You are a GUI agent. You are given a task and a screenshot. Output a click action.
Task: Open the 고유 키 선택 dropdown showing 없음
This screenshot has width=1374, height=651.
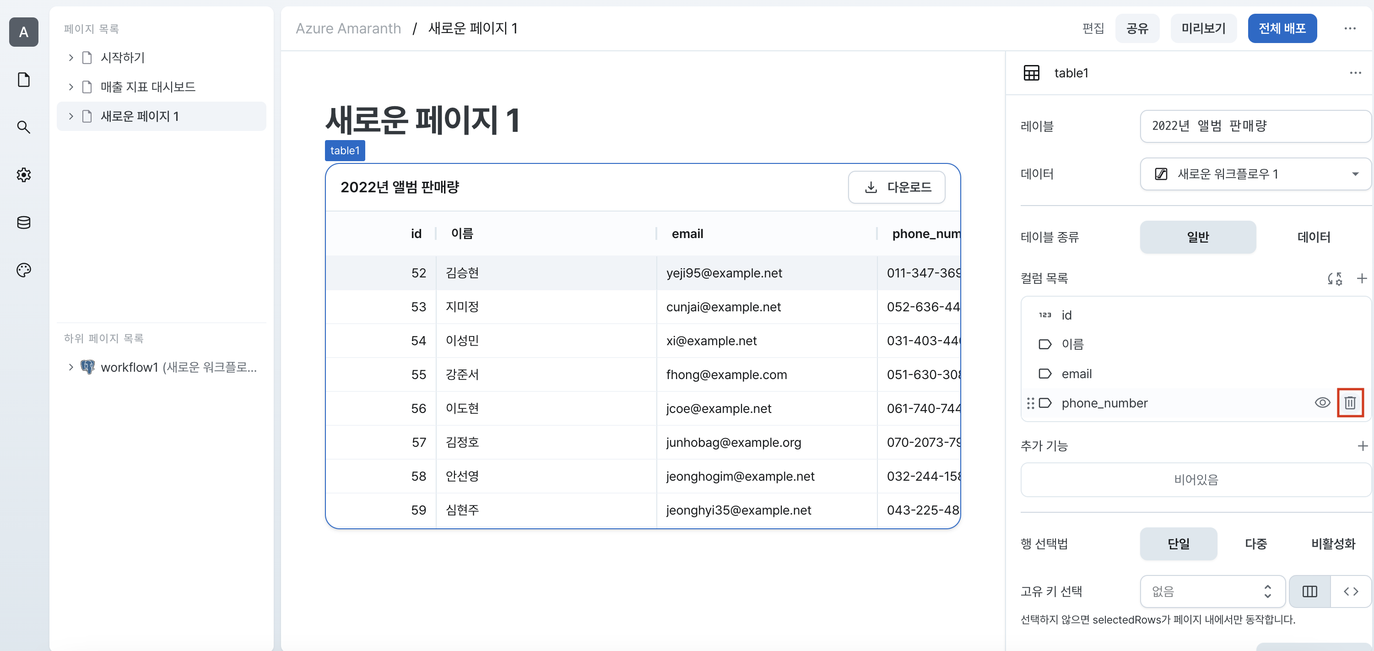coord(1212,591)
